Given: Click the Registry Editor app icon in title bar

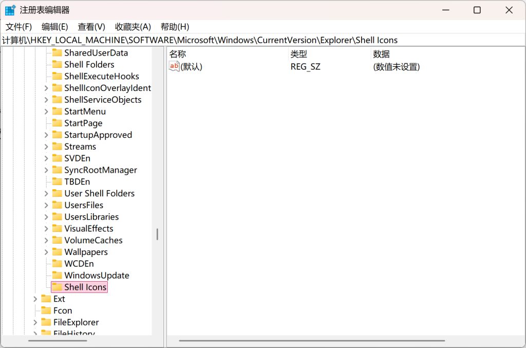Looking at the screenshot, I should tap(10, 10).
